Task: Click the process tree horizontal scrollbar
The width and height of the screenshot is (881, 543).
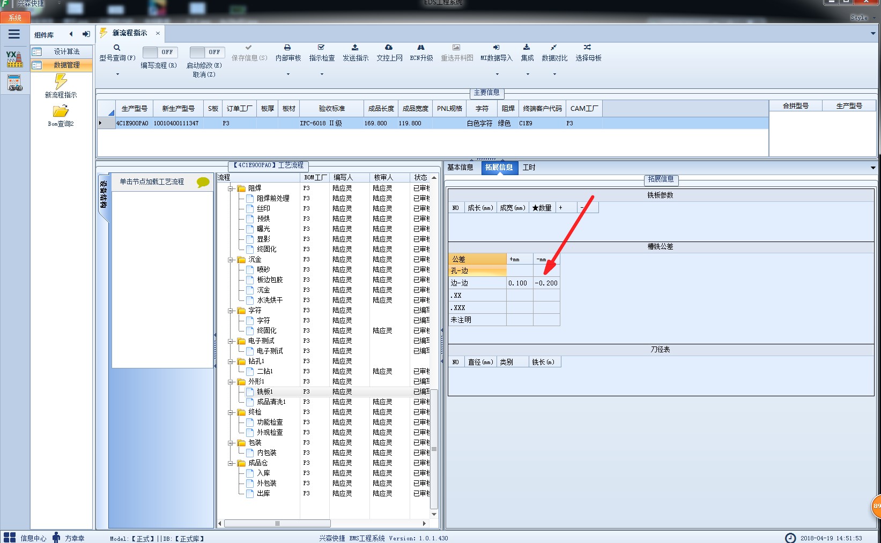Action: 277,524
